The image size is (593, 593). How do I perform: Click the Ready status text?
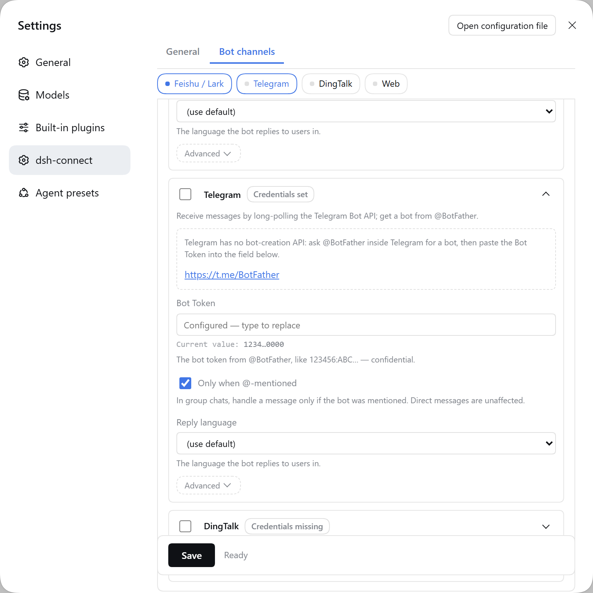pyautogui.click(x=236, y=555)
